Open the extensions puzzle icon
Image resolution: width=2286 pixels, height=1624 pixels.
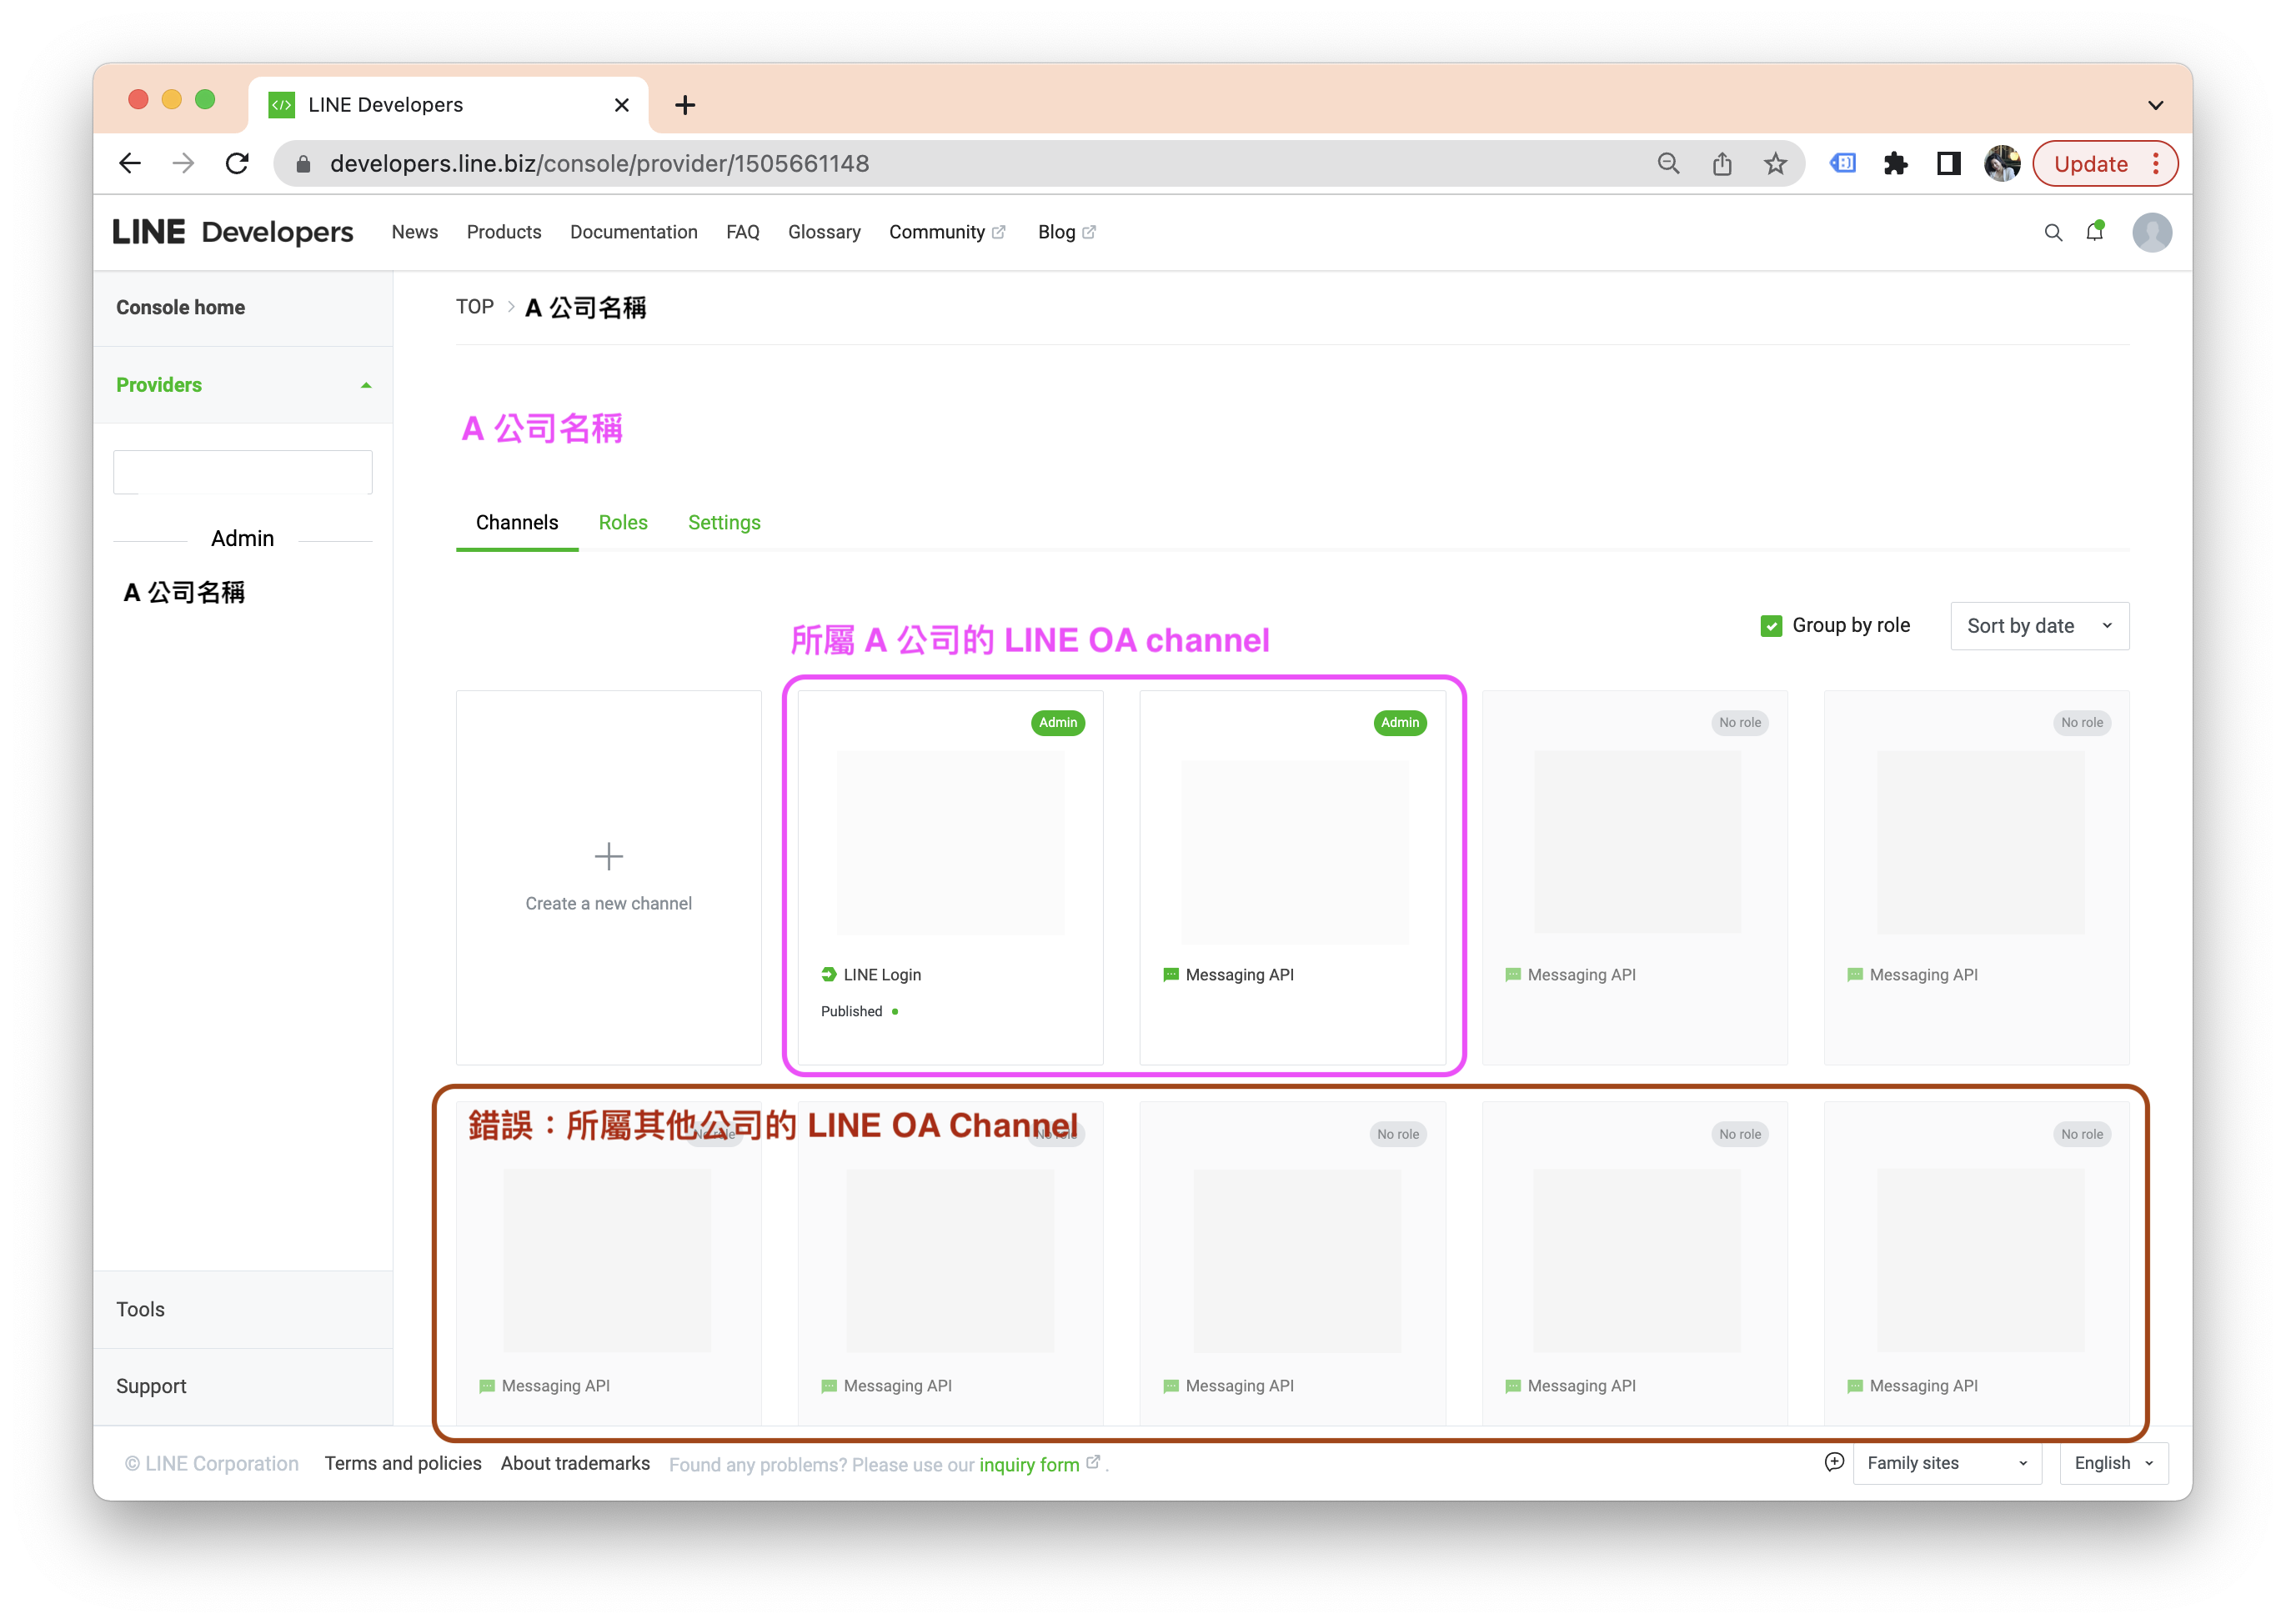pos(1895,163)
